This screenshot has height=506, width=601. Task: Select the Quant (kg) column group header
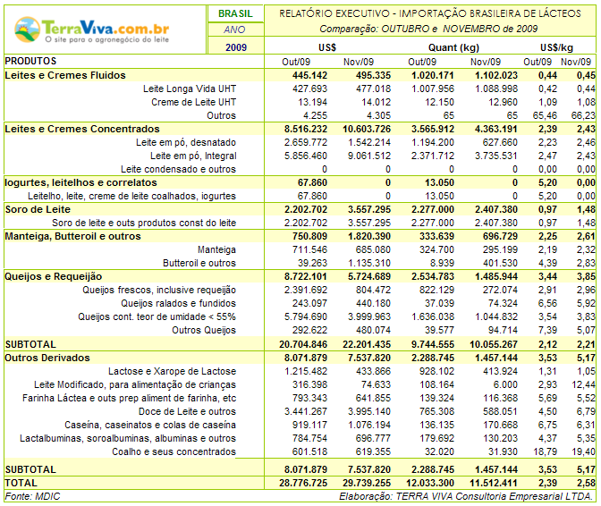[453, 48]
